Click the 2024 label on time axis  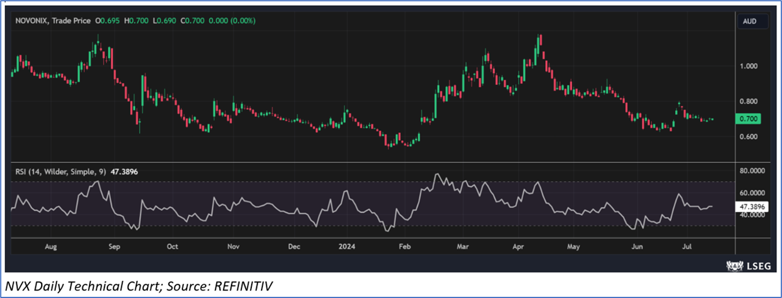click(347, 247)
